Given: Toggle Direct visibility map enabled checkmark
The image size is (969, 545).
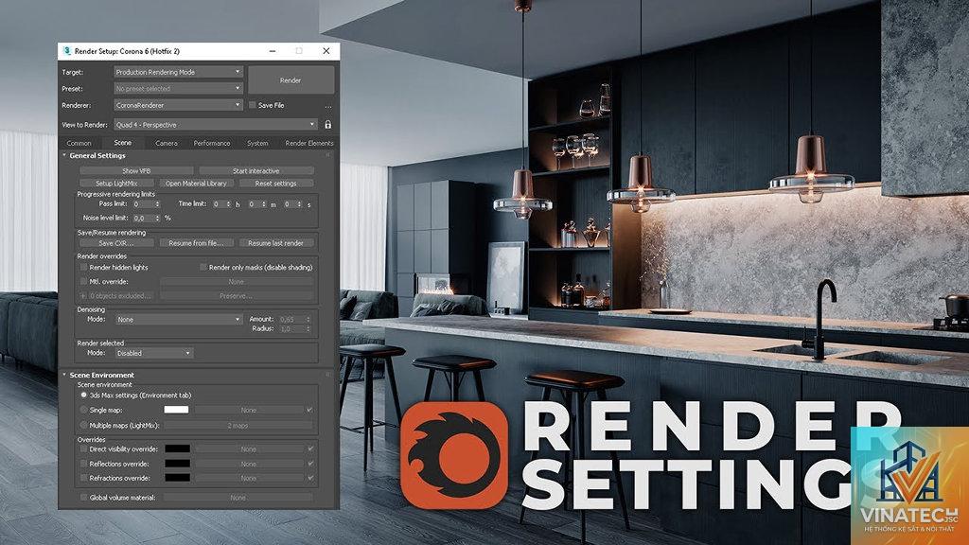Looking at the screenshot, I should tap(309, 449).
